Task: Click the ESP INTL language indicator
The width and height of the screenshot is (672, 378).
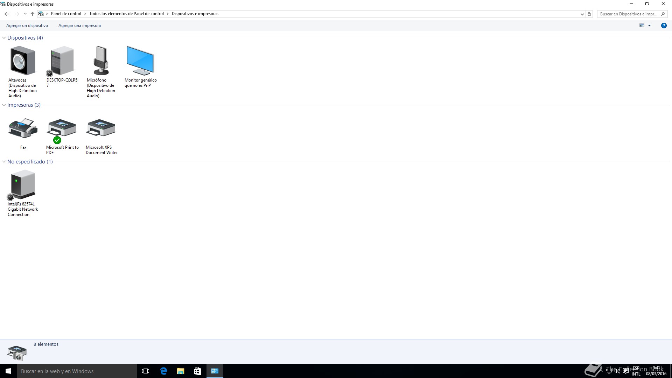Action: (x=636, y=371)
